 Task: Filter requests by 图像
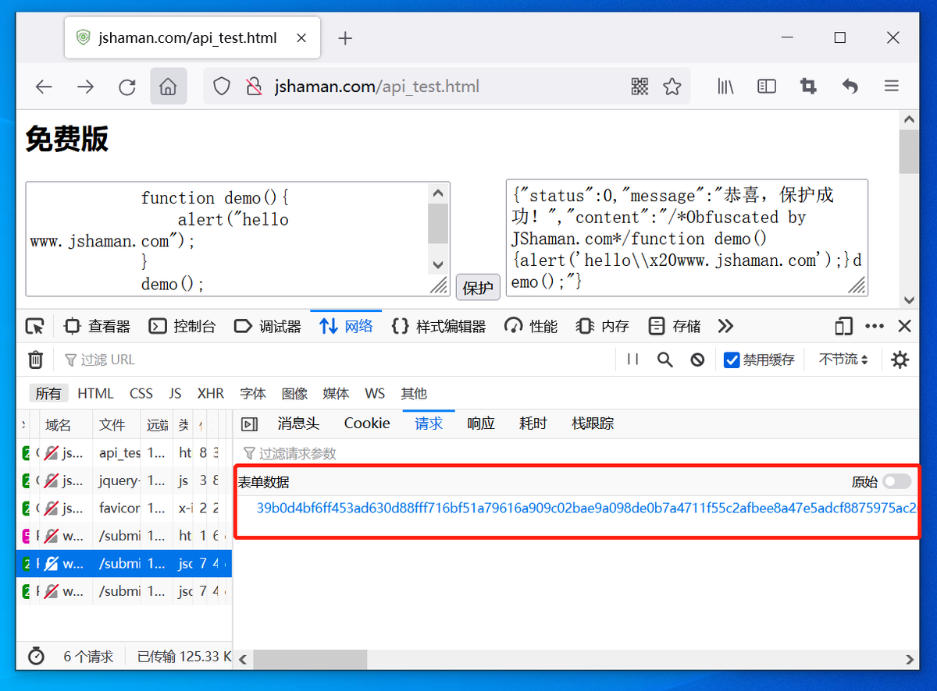coord(295,394)
